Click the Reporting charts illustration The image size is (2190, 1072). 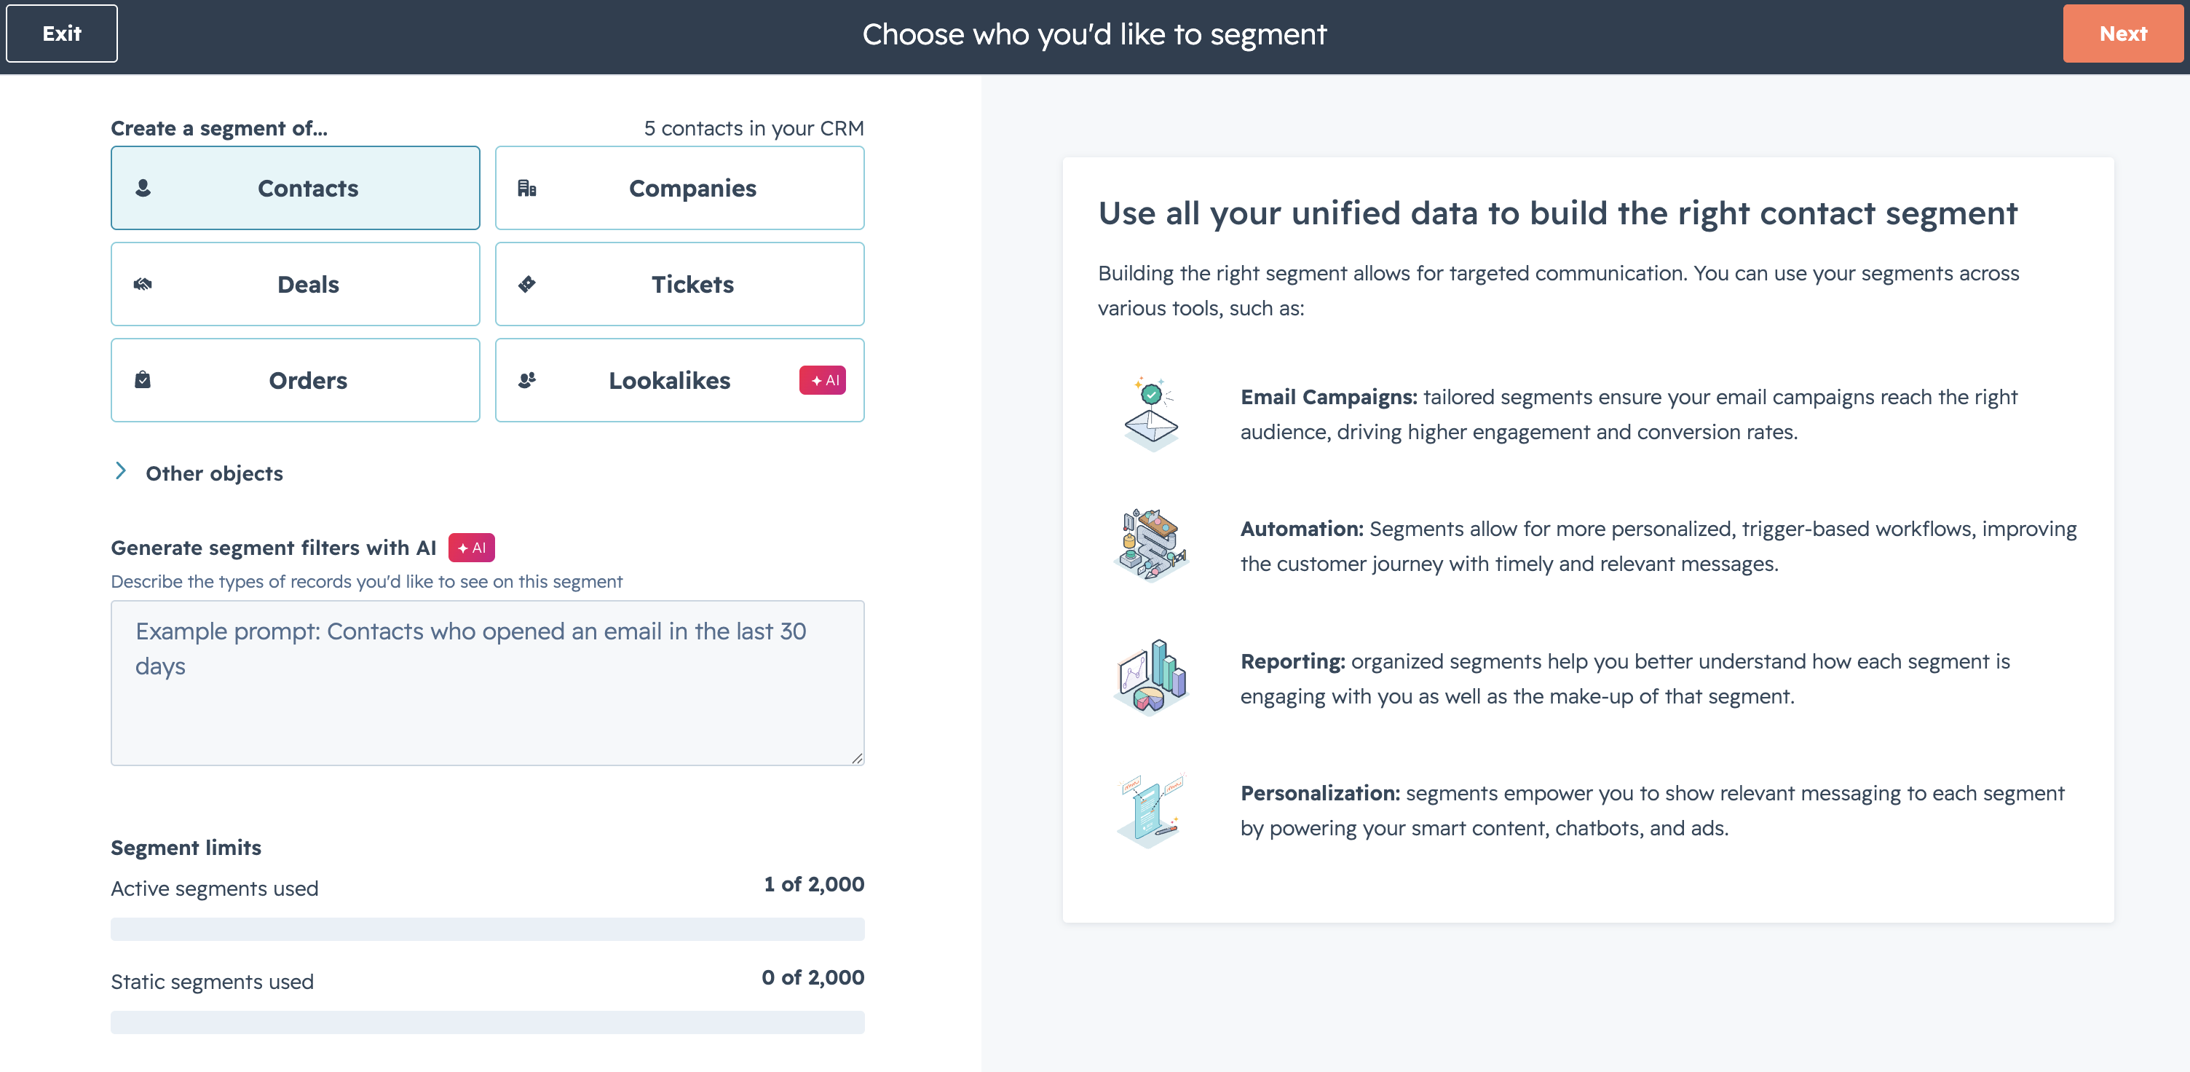pyautogui.click(x=1150, y=677)
